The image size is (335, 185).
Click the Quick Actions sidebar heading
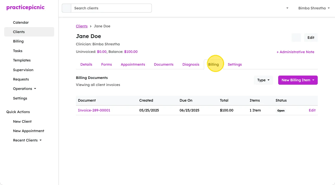point(18,112)
